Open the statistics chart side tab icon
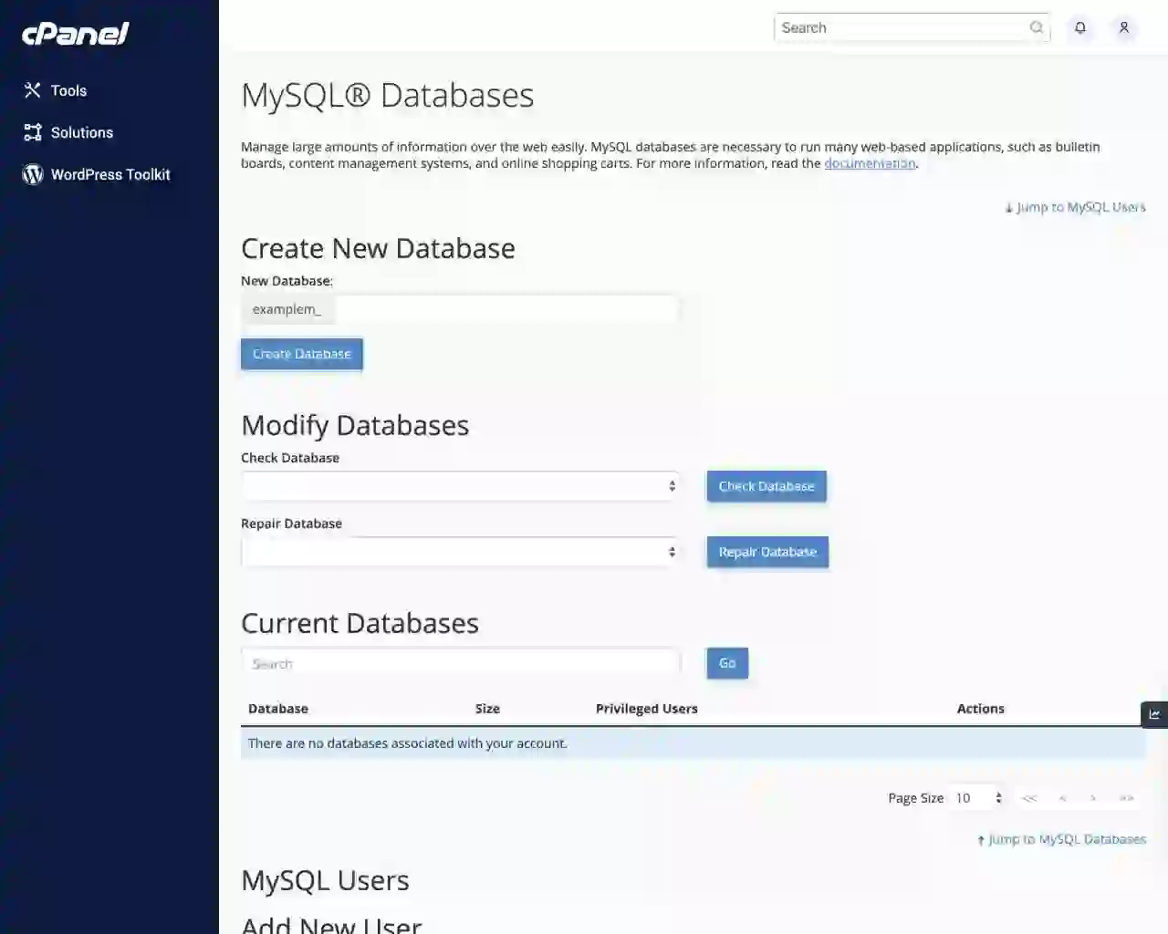The height and width of the screenshot is (934, 1168). click(1154, 714)
